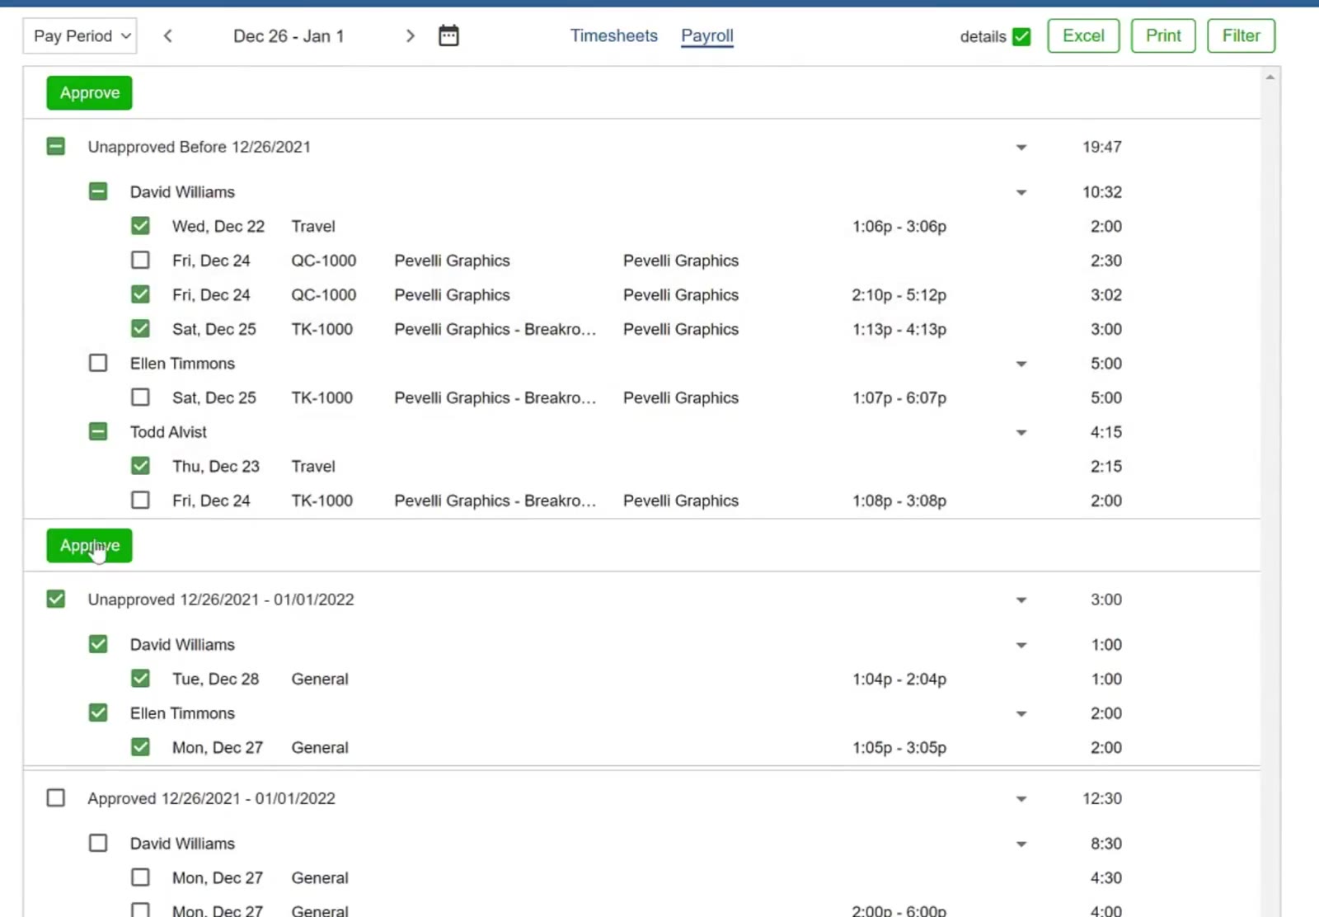Viewport: 1319px width, 917px height.
Task: Collapse Ellen Timmons 2:00 row arrow
Action: (1021, 713)
